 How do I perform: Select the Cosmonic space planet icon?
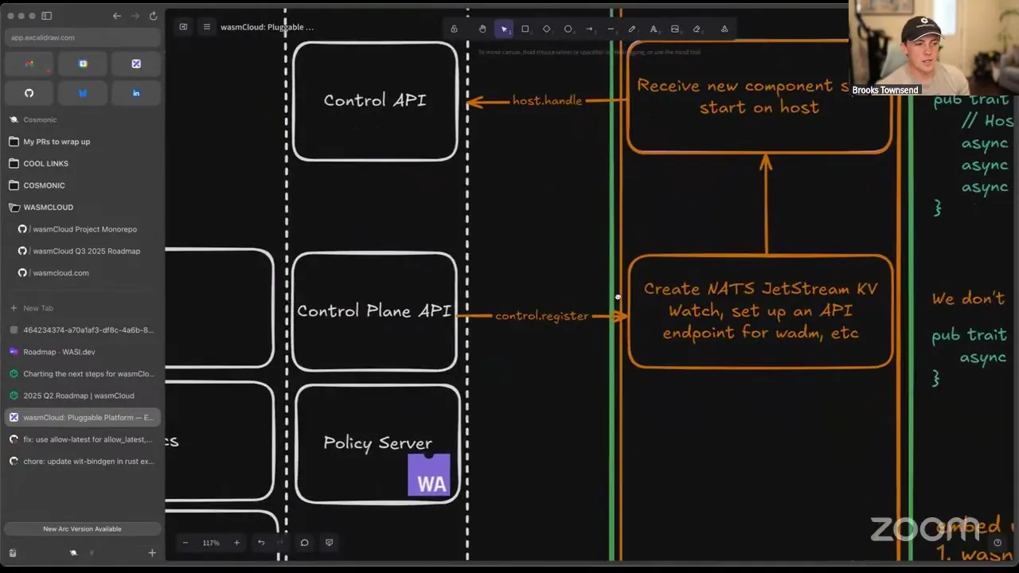(73, 552)
